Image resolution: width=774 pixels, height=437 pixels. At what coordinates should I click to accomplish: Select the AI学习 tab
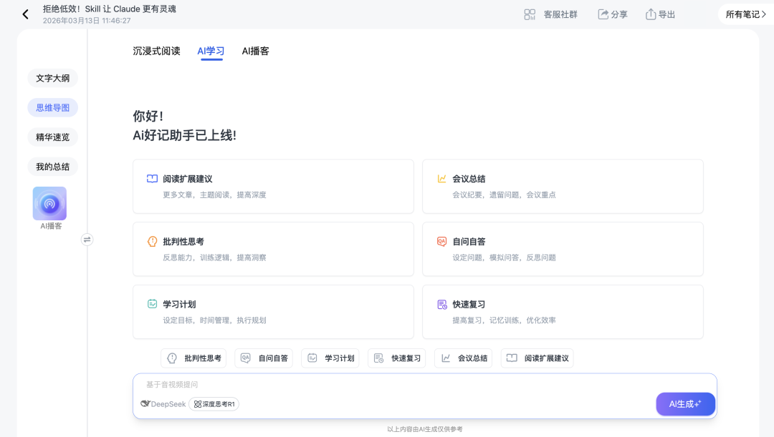[211, 51]
